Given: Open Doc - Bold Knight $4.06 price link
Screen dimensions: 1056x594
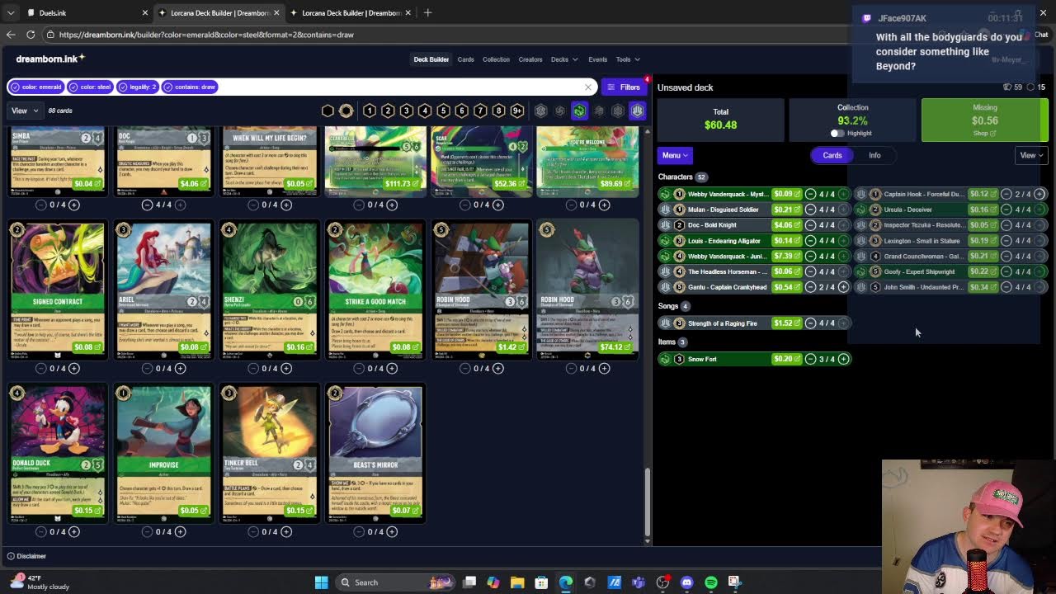Looking at the screenshot, I should (x=786, y=225).
